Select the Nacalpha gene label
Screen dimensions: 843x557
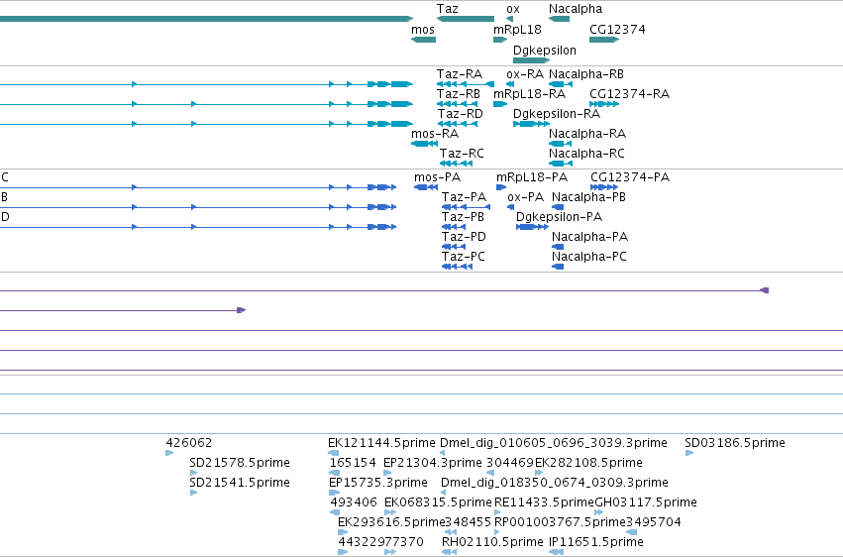(576, 9)
